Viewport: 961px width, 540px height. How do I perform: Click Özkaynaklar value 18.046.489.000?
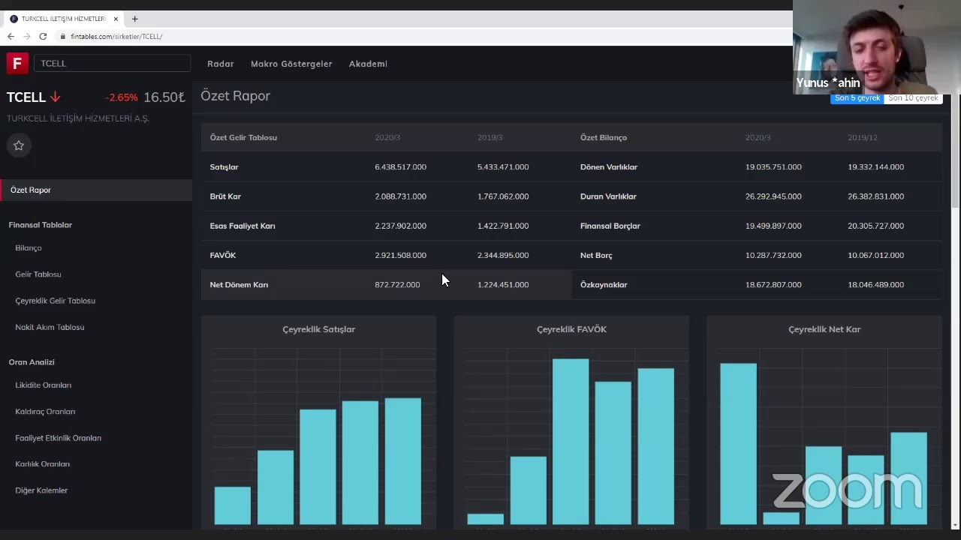[875, 285]
